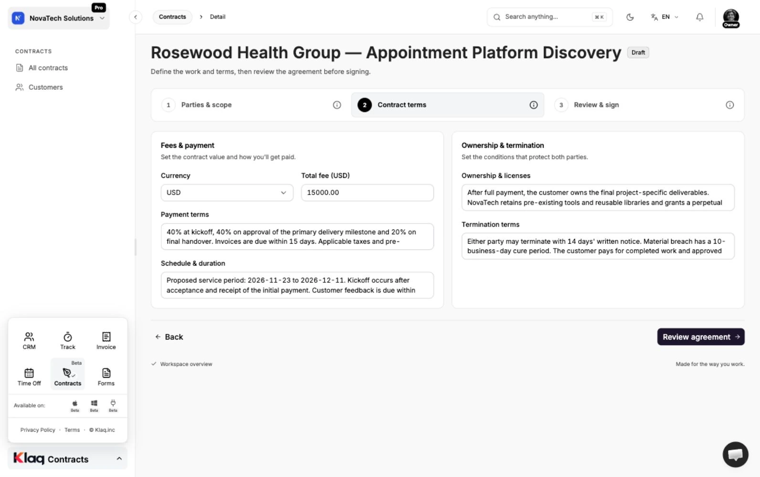Open the notifications bell
Viewport: 760px width, 477px height.
(x=699, y=17)
